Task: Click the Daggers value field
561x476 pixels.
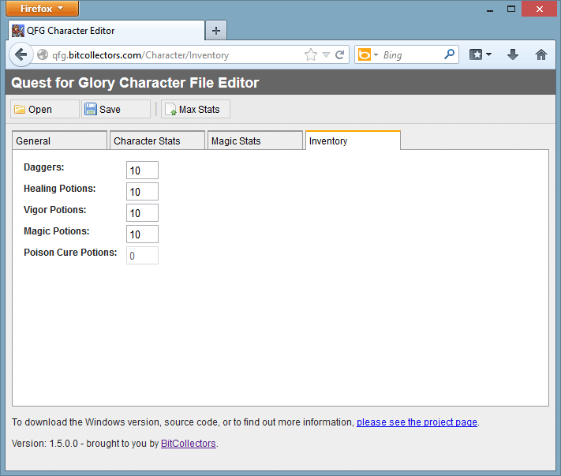Action: tap(142, 171)
